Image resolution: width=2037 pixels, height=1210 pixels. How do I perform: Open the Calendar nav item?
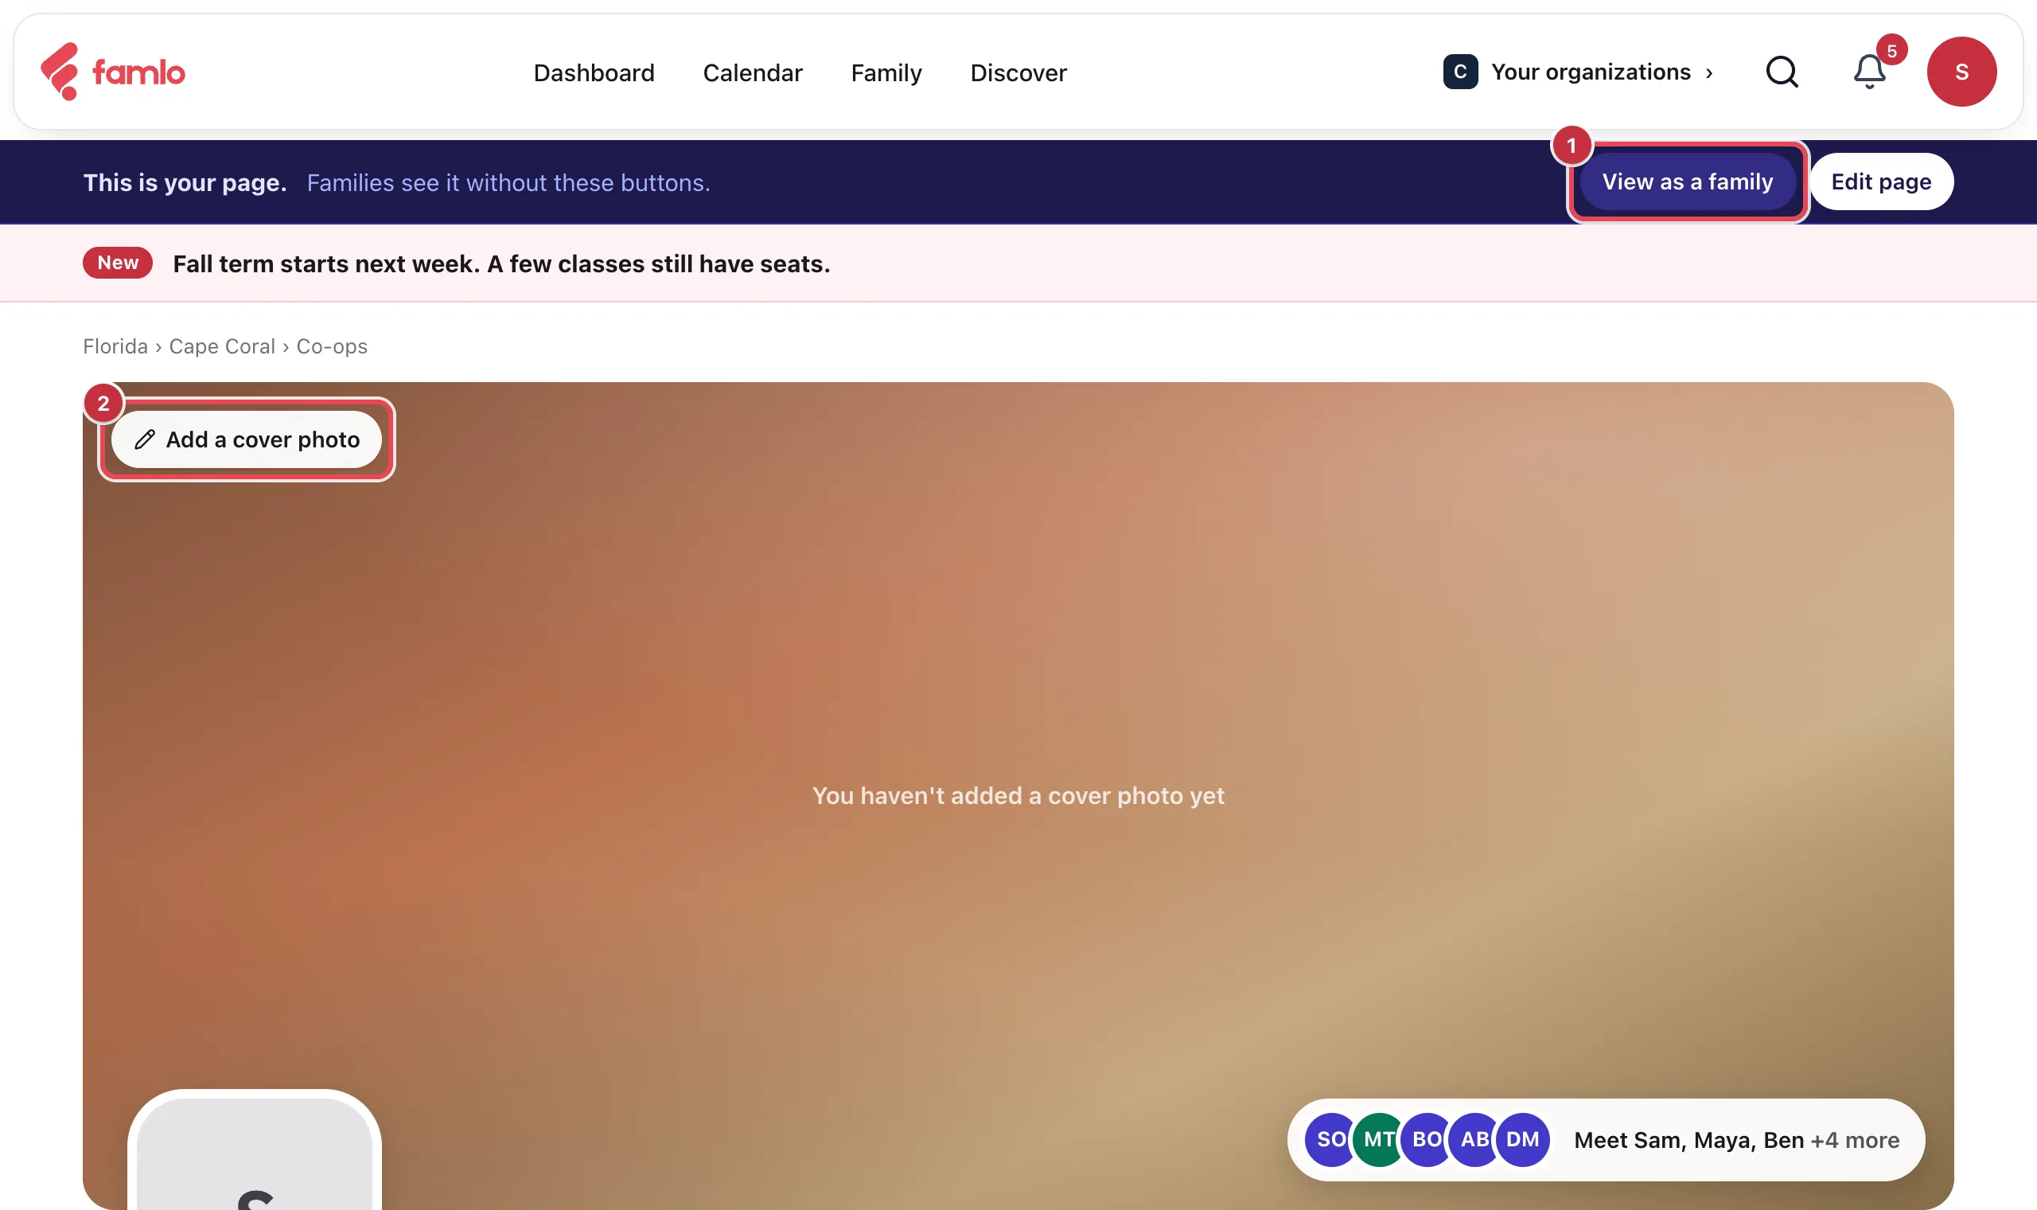(x=753, y=72)
